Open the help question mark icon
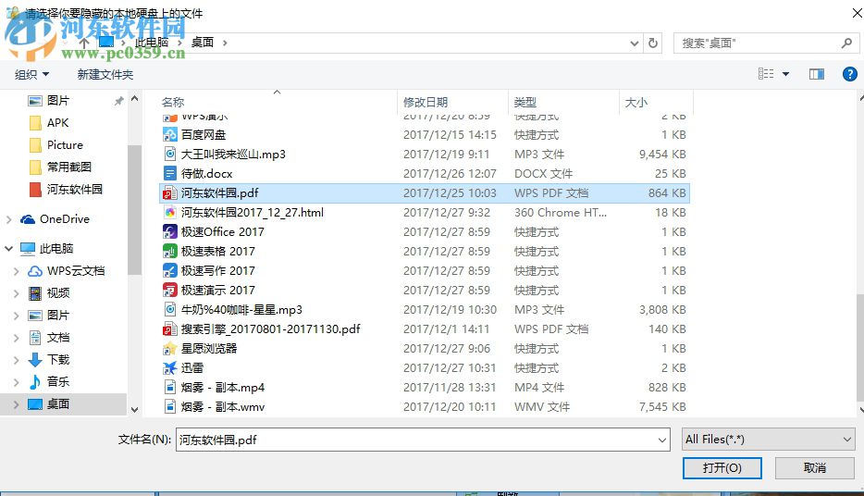Screen dimensions: 864x496 pos(850,74)
